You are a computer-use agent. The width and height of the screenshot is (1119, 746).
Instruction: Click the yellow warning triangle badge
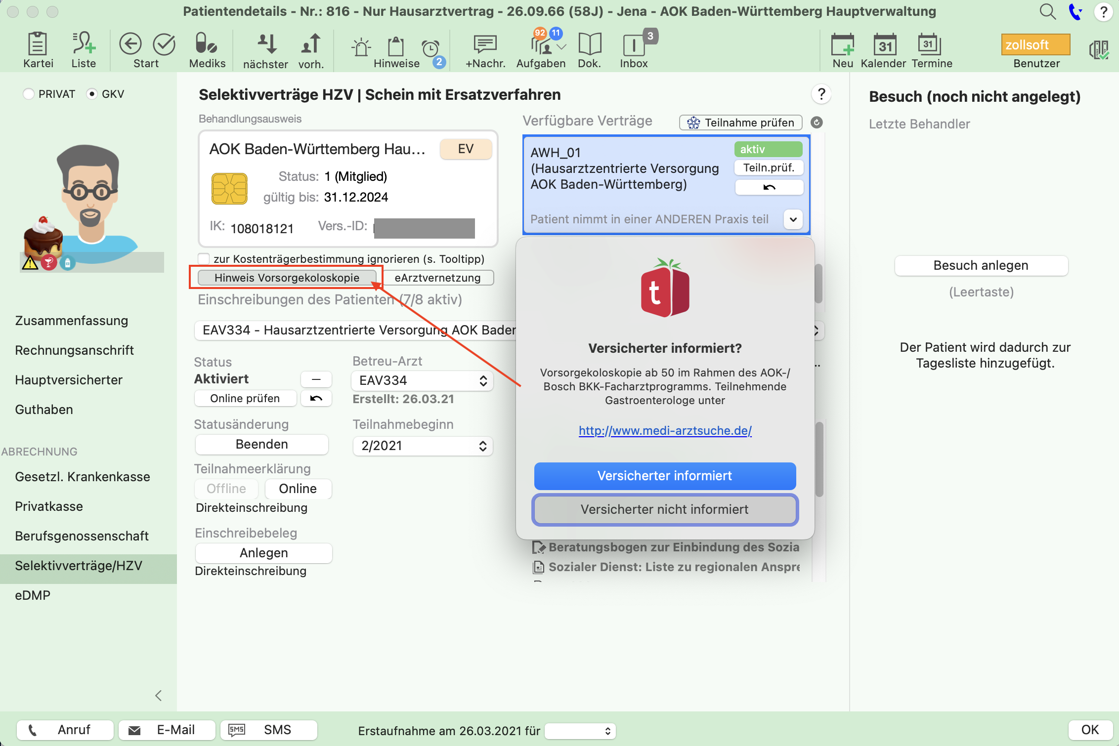click(x=30, y=263)
